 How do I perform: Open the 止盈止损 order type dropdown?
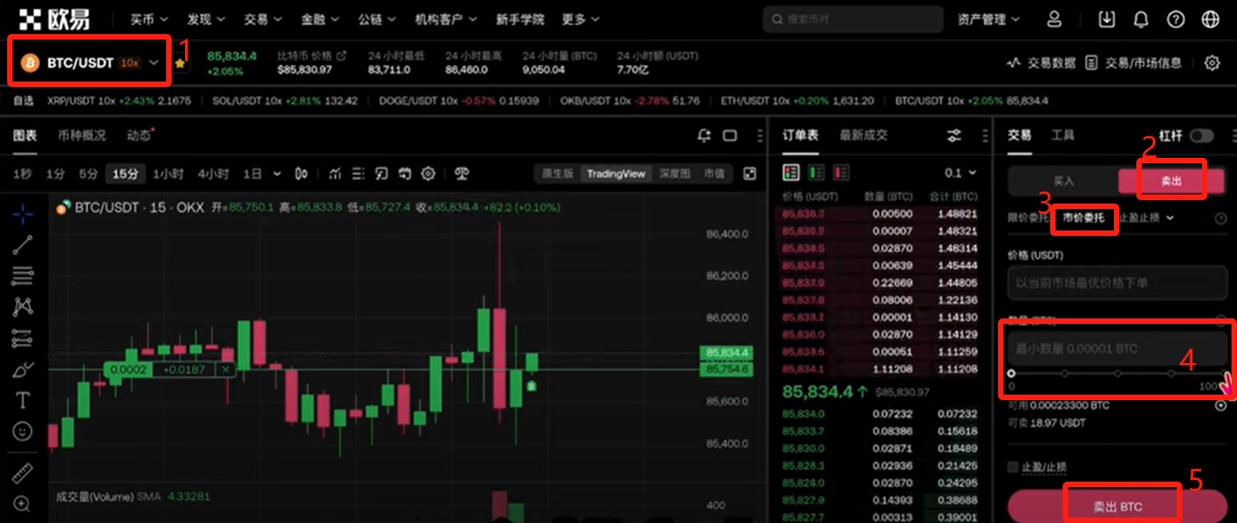1147,218
